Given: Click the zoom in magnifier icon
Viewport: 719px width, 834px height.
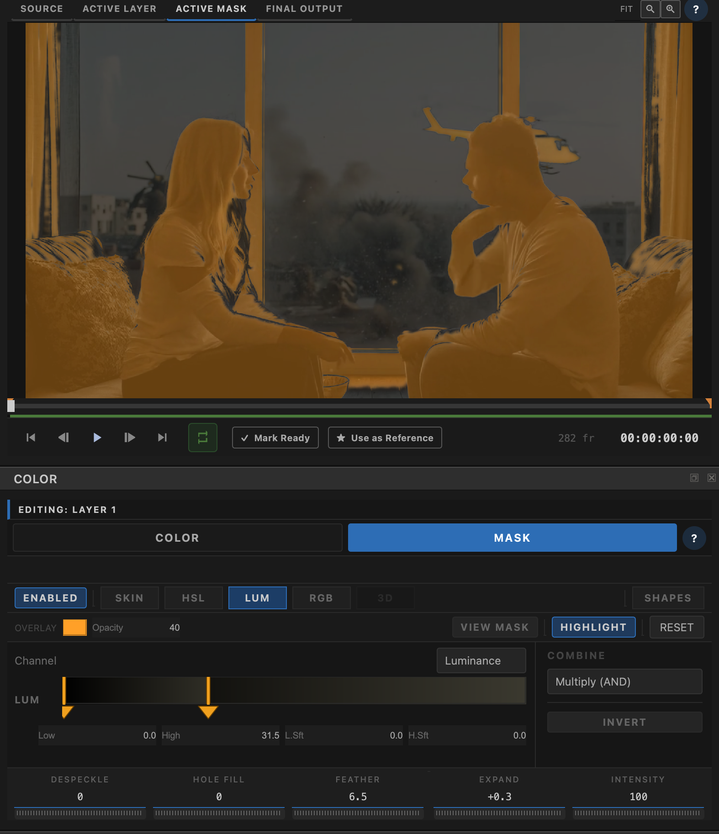Looking at the screenshot, I should pos(670,9).
